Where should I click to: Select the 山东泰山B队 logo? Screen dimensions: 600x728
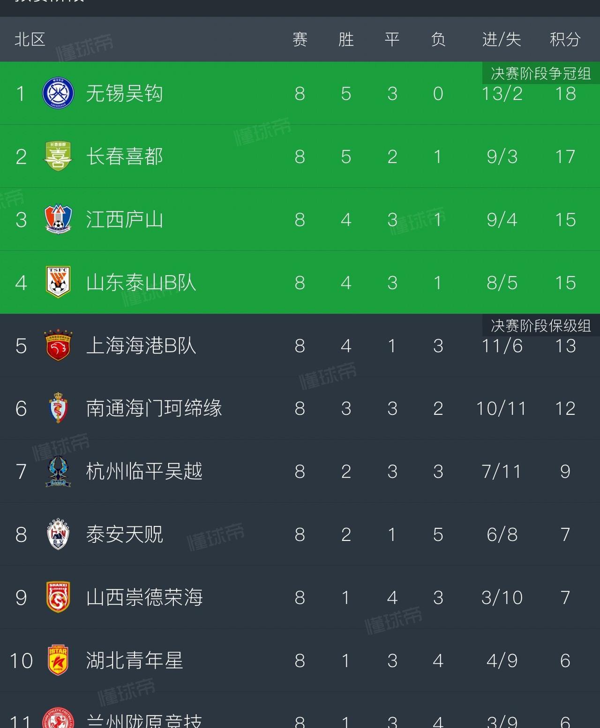pos(58,282)
